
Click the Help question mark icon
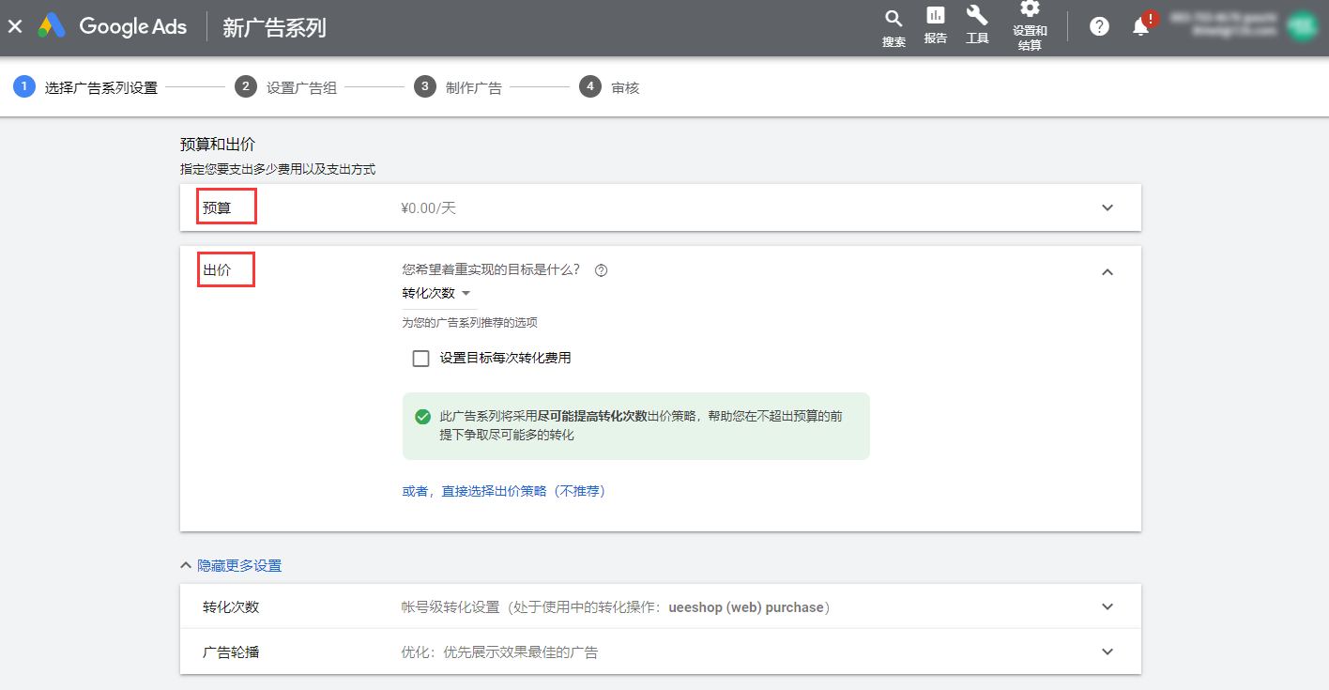1099,26
